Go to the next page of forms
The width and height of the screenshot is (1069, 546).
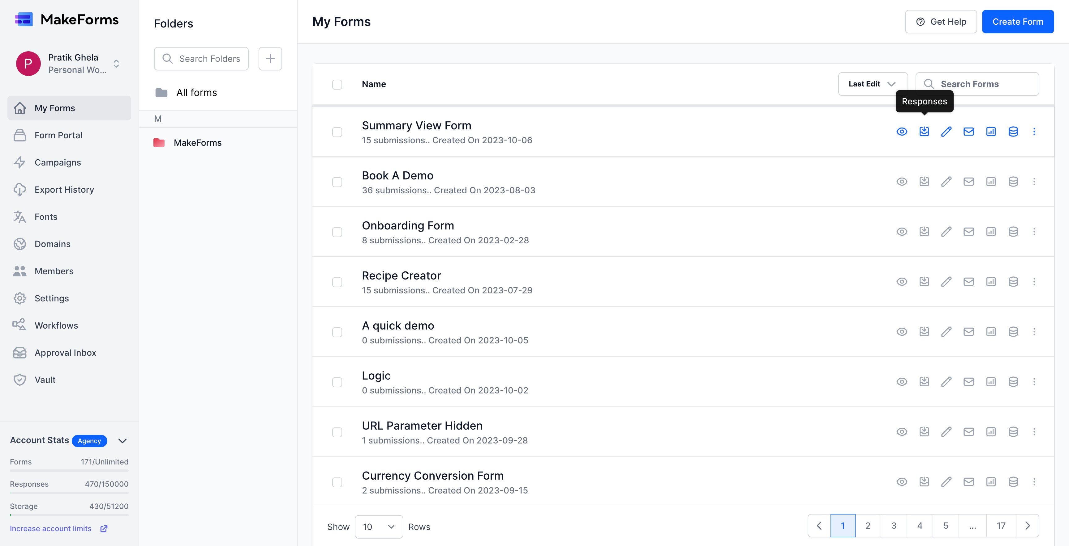point(1028,526)
